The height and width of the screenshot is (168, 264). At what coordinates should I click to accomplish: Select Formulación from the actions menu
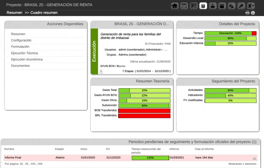20,47
